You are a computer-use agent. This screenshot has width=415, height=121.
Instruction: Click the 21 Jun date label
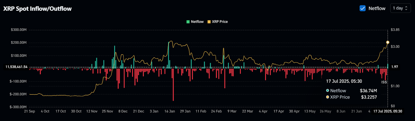(356, 111)
